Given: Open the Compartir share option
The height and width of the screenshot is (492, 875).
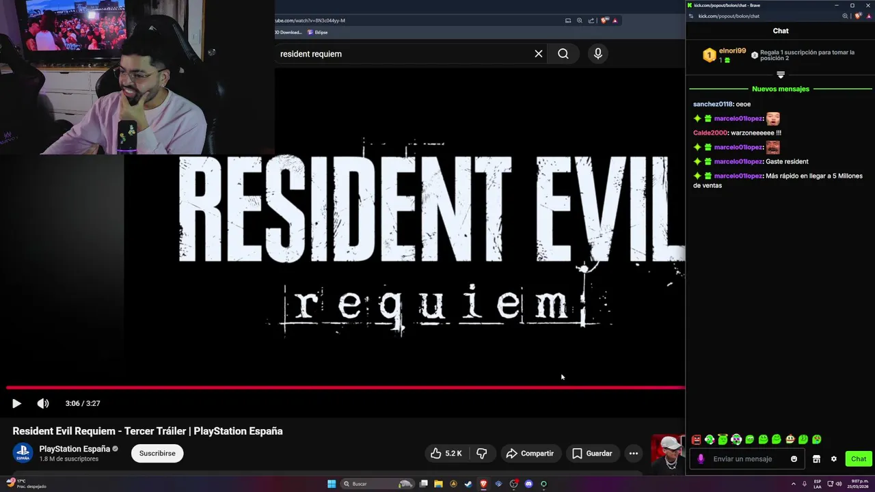Looking at the screenshot, I should 530,453.
